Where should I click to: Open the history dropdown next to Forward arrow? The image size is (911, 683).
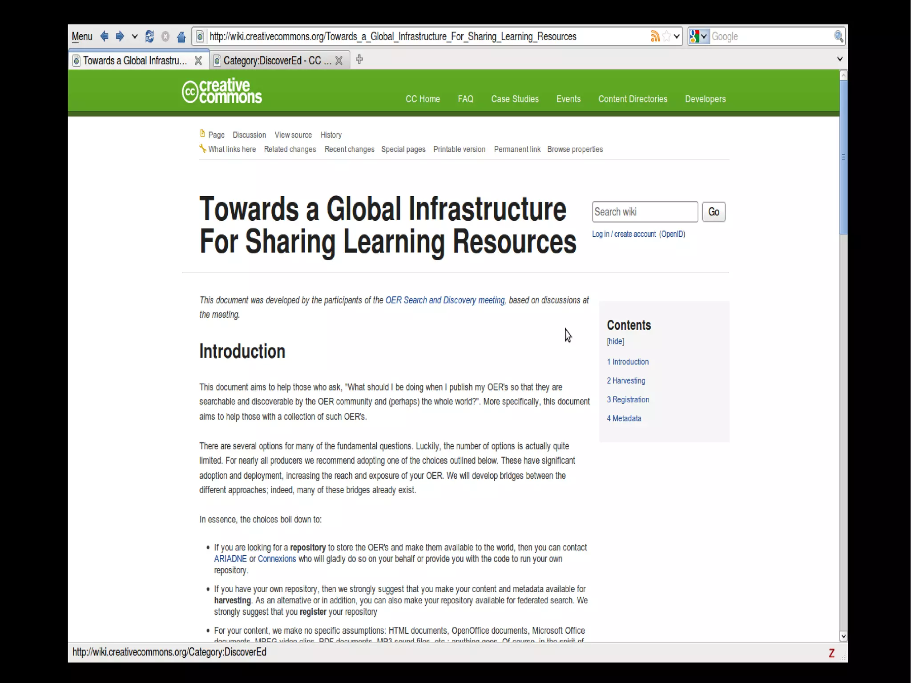(135, 36)
